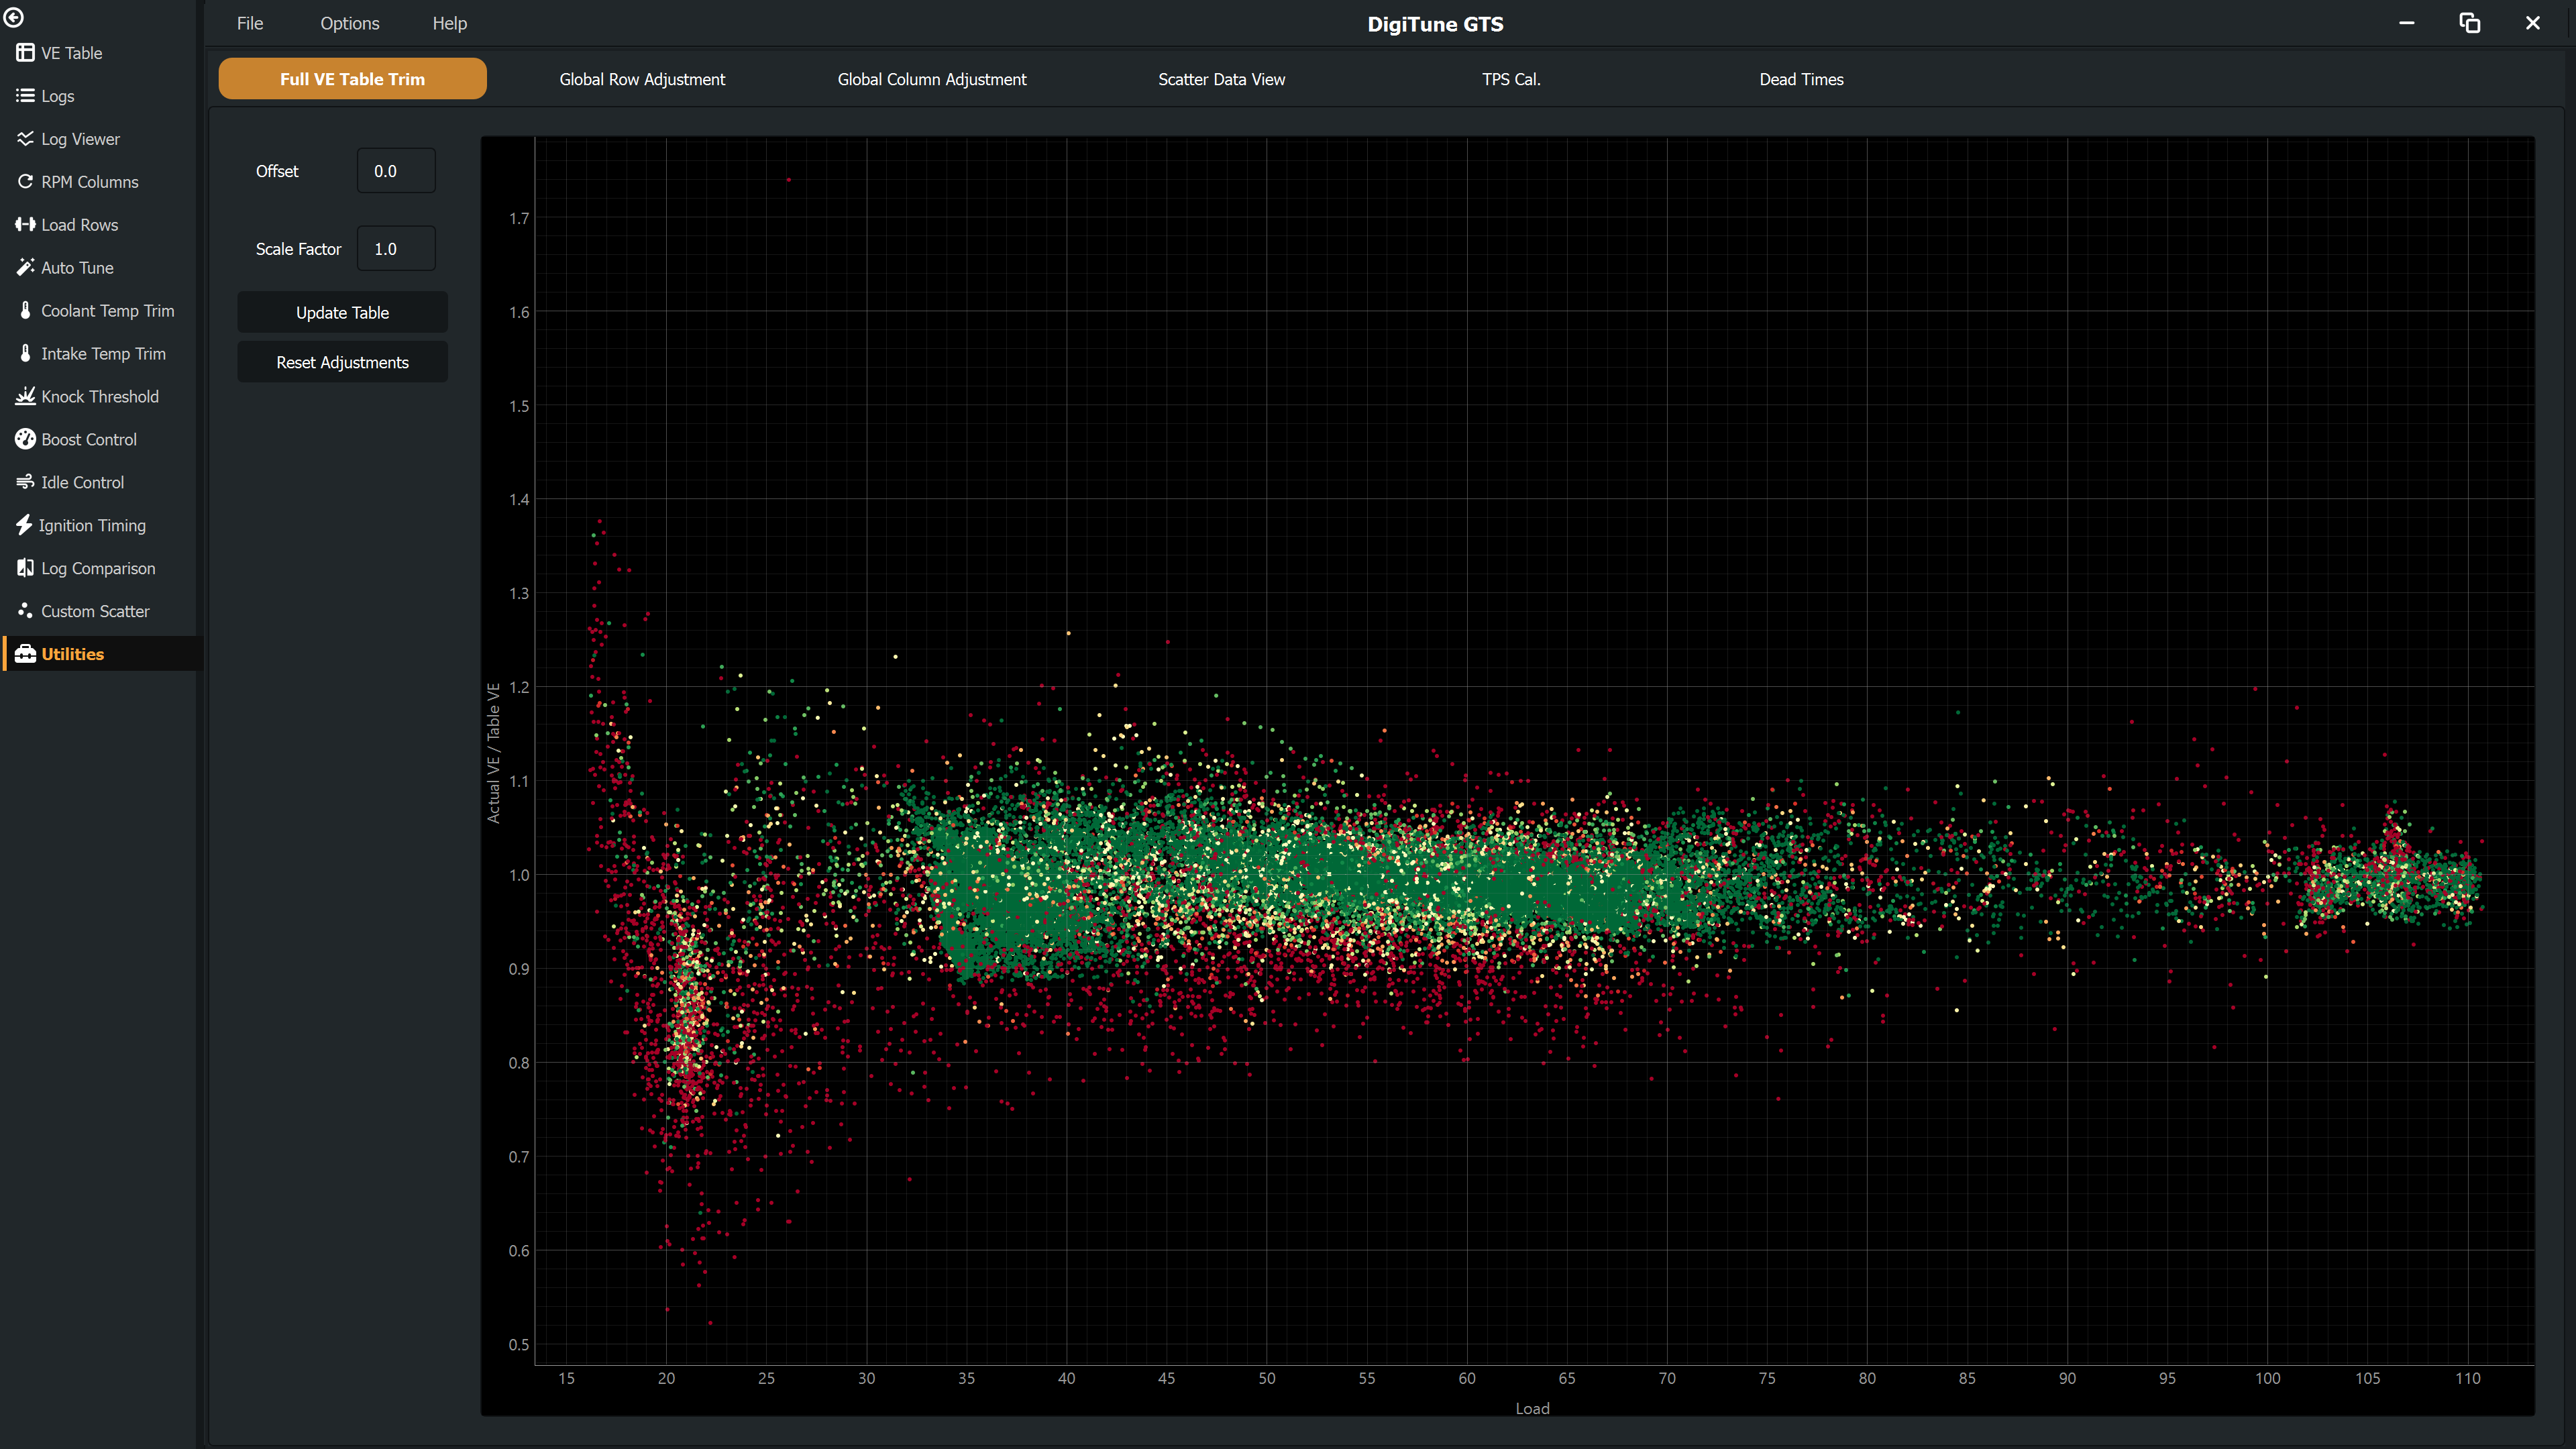Switch to the Global Row Adjustment tab
Screen dimensions: 2576x1449
tap(642, 79)
